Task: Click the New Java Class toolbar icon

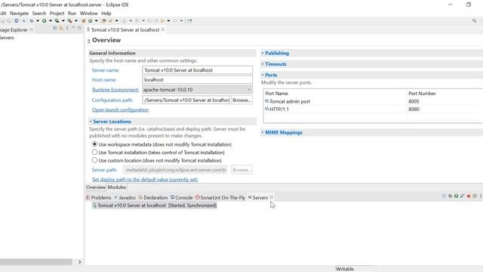Action: point(91,21)
